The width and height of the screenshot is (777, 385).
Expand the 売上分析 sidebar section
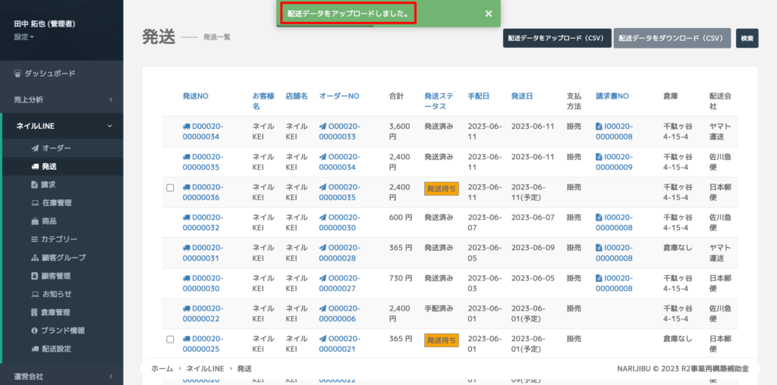point(61,99)
